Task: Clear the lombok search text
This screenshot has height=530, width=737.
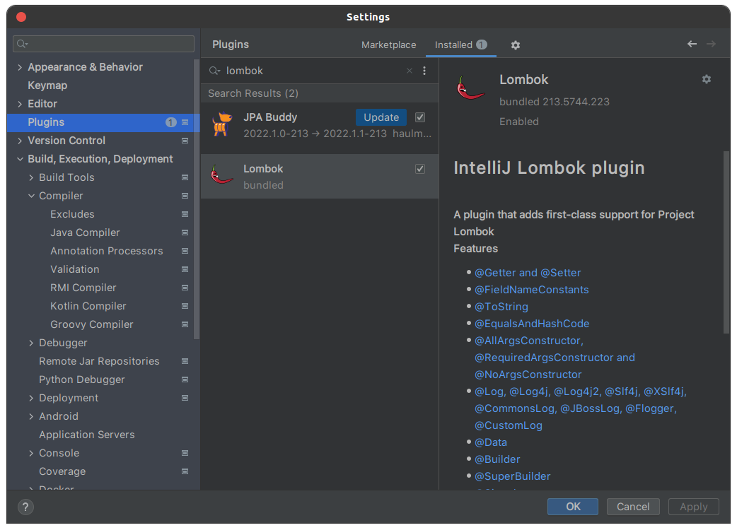Action: [x=410, y=71]
